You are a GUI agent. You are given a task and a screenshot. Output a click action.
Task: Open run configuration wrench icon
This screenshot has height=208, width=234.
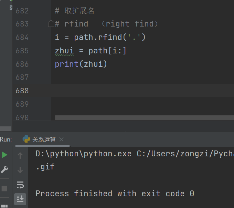(4, 169)
